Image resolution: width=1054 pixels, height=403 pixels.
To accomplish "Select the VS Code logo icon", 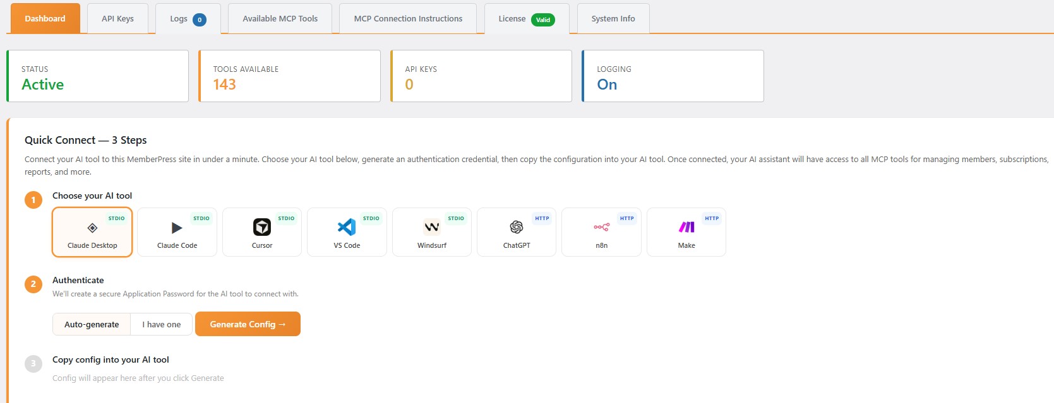I will 347,226.
